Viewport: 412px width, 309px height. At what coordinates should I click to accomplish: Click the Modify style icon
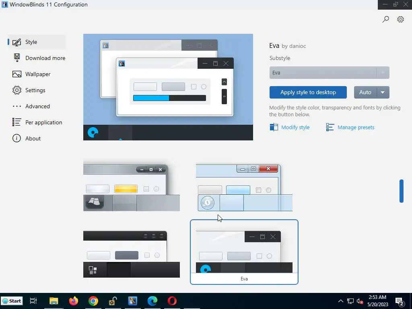pos(274,127)
